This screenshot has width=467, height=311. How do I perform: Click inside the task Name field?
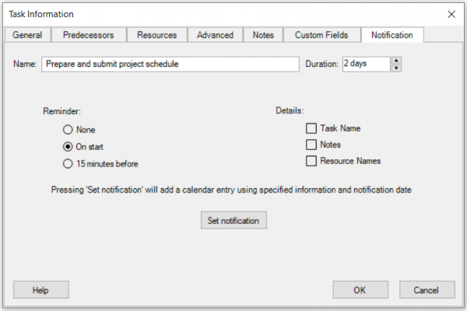point(170,65)
